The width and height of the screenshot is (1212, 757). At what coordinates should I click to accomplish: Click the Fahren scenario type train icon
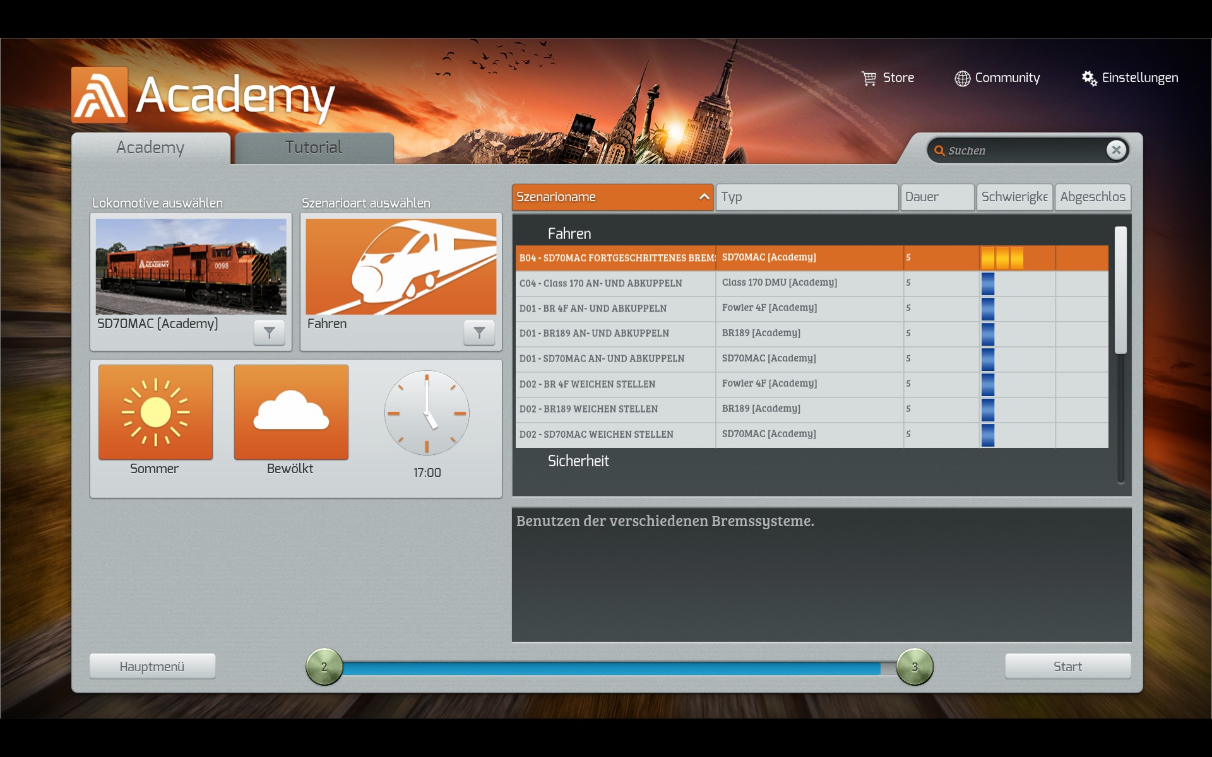(401, 266)
